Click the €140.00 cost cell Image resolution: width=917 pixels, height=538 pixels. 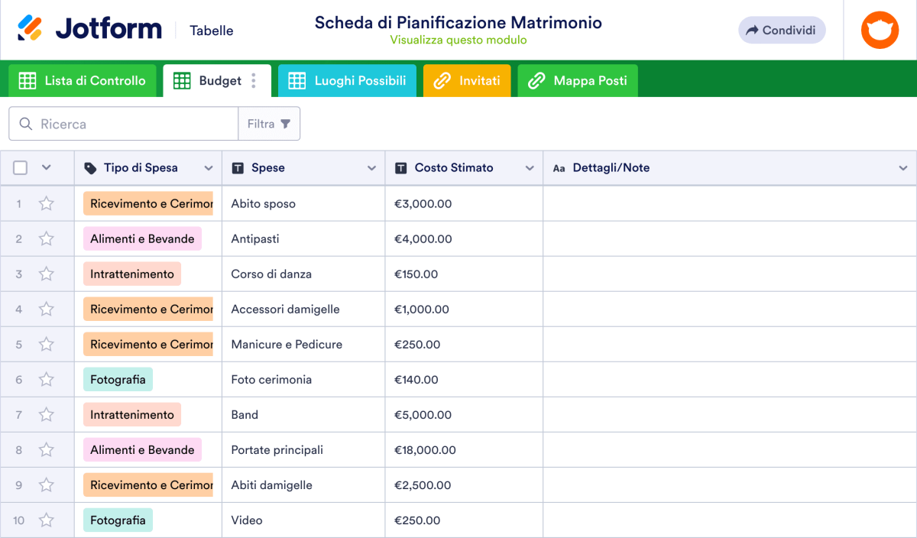click(x=464, y=379)
